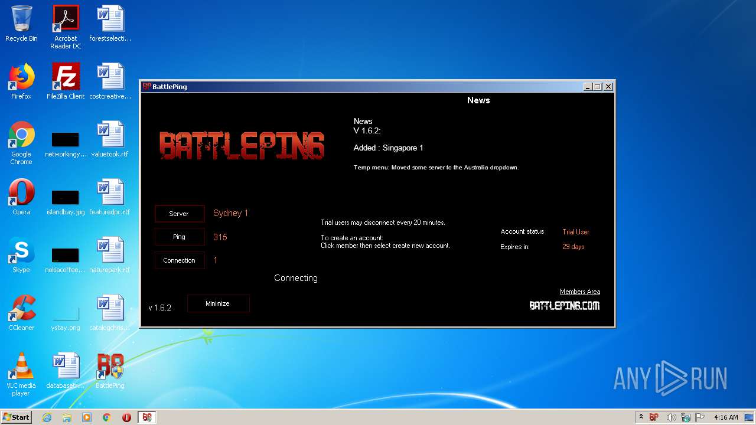This screenshot has width=756, height=425.
Task: Select the networkingy file icon
Action: [66, 145]
